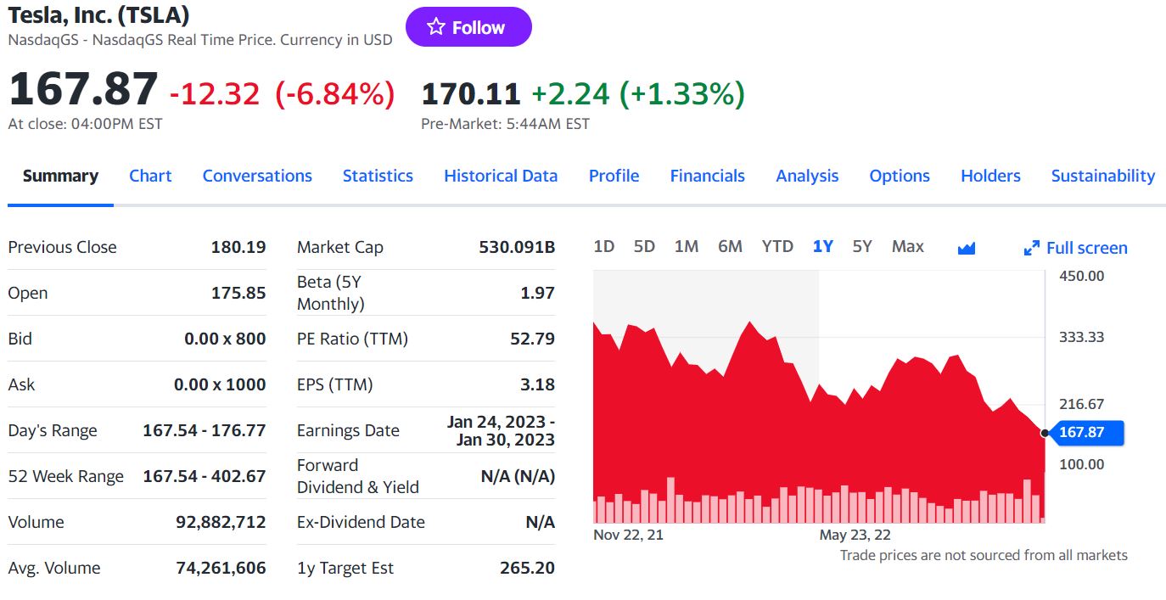
Task: Open the Statistics tab
Action: point(378,176)
